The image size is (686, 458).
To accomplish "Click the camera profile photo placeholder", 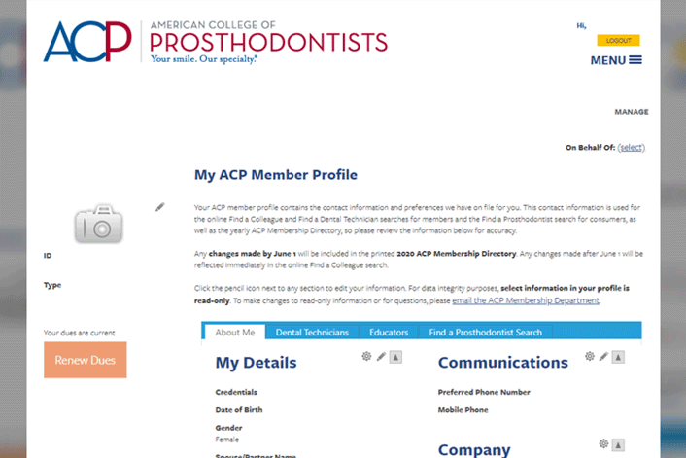I will (x=99, y=224).
